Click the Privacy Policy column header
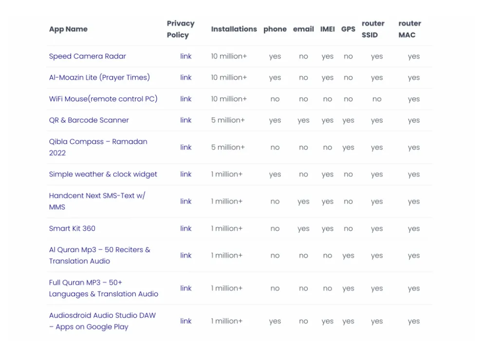The width and height of the screenshot is (480, 341). (181, 29)
